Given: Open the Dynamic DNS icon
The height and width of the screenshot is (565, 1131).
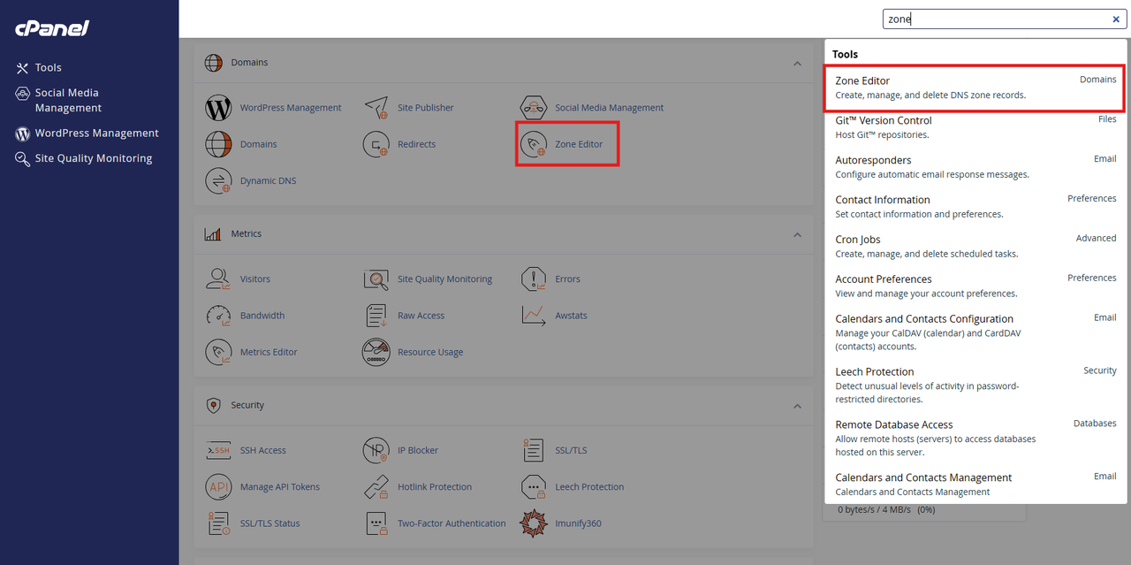Looking at the screenshot, I should (x=218, y=180).
